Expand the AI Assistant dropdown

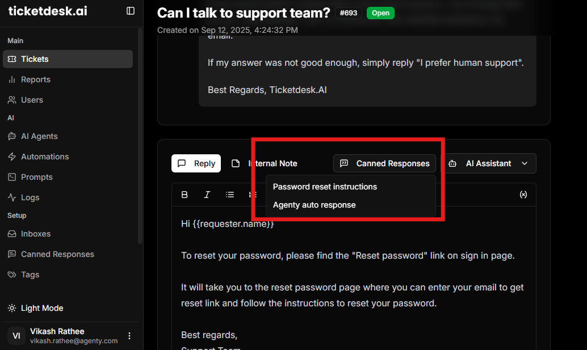pos(490,163)
